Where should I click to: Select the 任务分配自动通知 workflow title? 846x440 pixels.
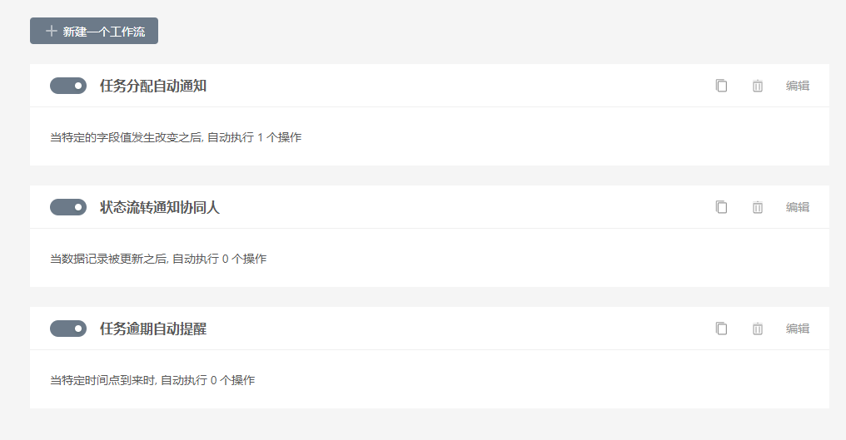[153, 86]
